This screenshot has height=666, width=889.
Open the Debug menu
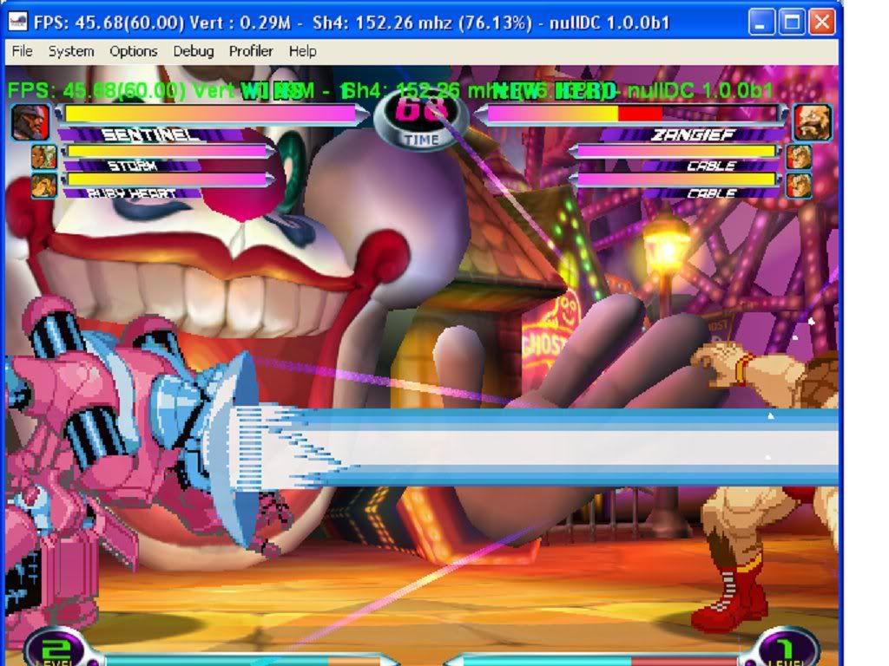coord(194,51)
